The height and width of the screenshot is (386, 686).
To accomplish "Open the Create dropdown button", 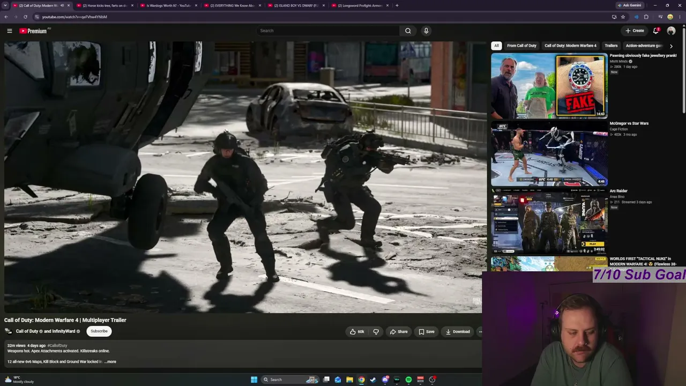I will tap(635, 31).
